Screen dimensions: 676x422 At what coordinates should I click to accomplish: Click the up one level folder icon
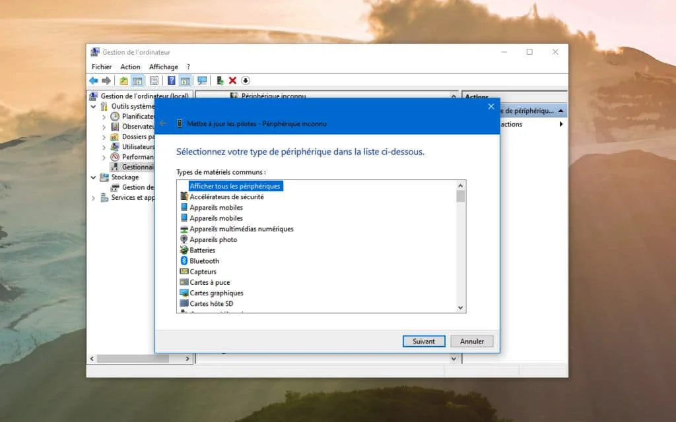(123, 80)
